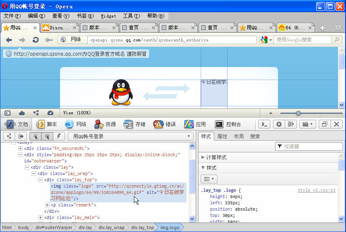Switch to the 存储 storage panel
Screen dimensions: 346x232
(134, 124)
